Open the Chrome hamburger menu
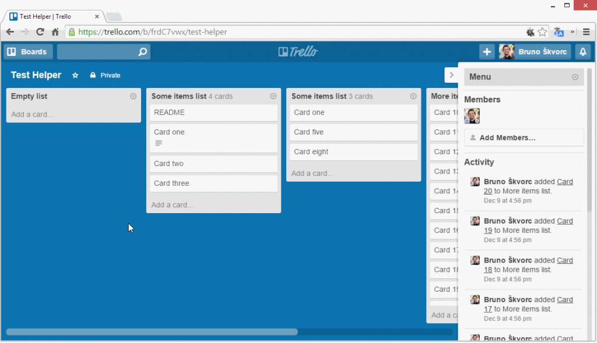 coord(587,32)
